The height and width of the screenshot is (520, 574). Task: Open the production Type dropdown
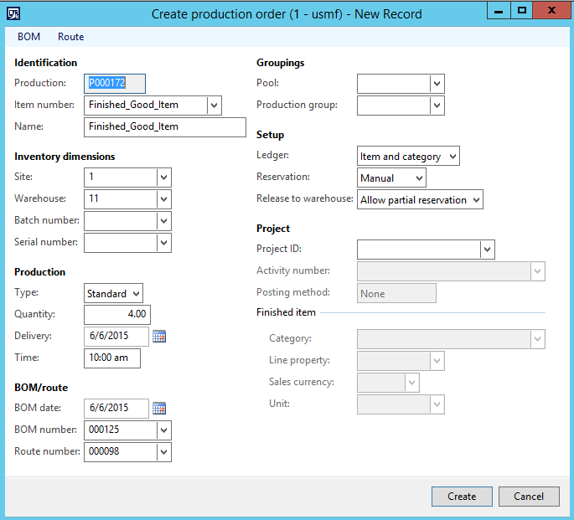point(136,293)
